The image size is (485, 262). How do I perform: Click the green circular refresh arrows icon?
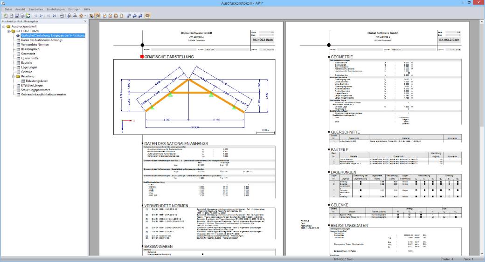coord(28,15)
